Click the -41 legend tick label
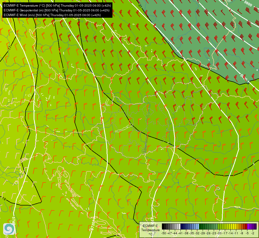This screenshot has height=238, width=259. pos(180,233)
